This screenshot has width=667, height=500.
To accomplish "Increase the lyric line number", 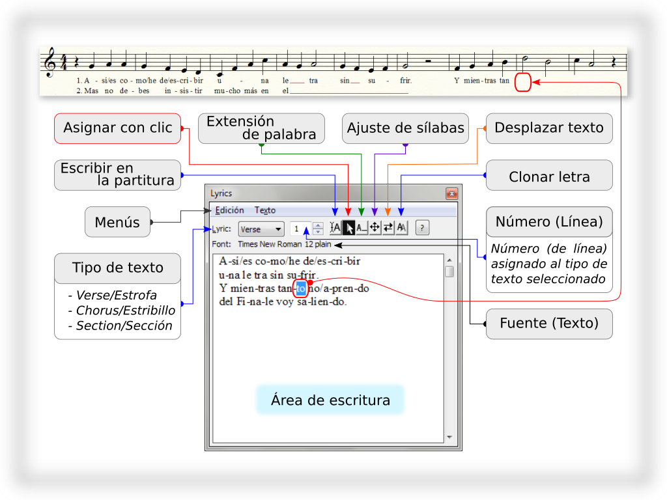I will pyautogui.click(x=318, y=225).
